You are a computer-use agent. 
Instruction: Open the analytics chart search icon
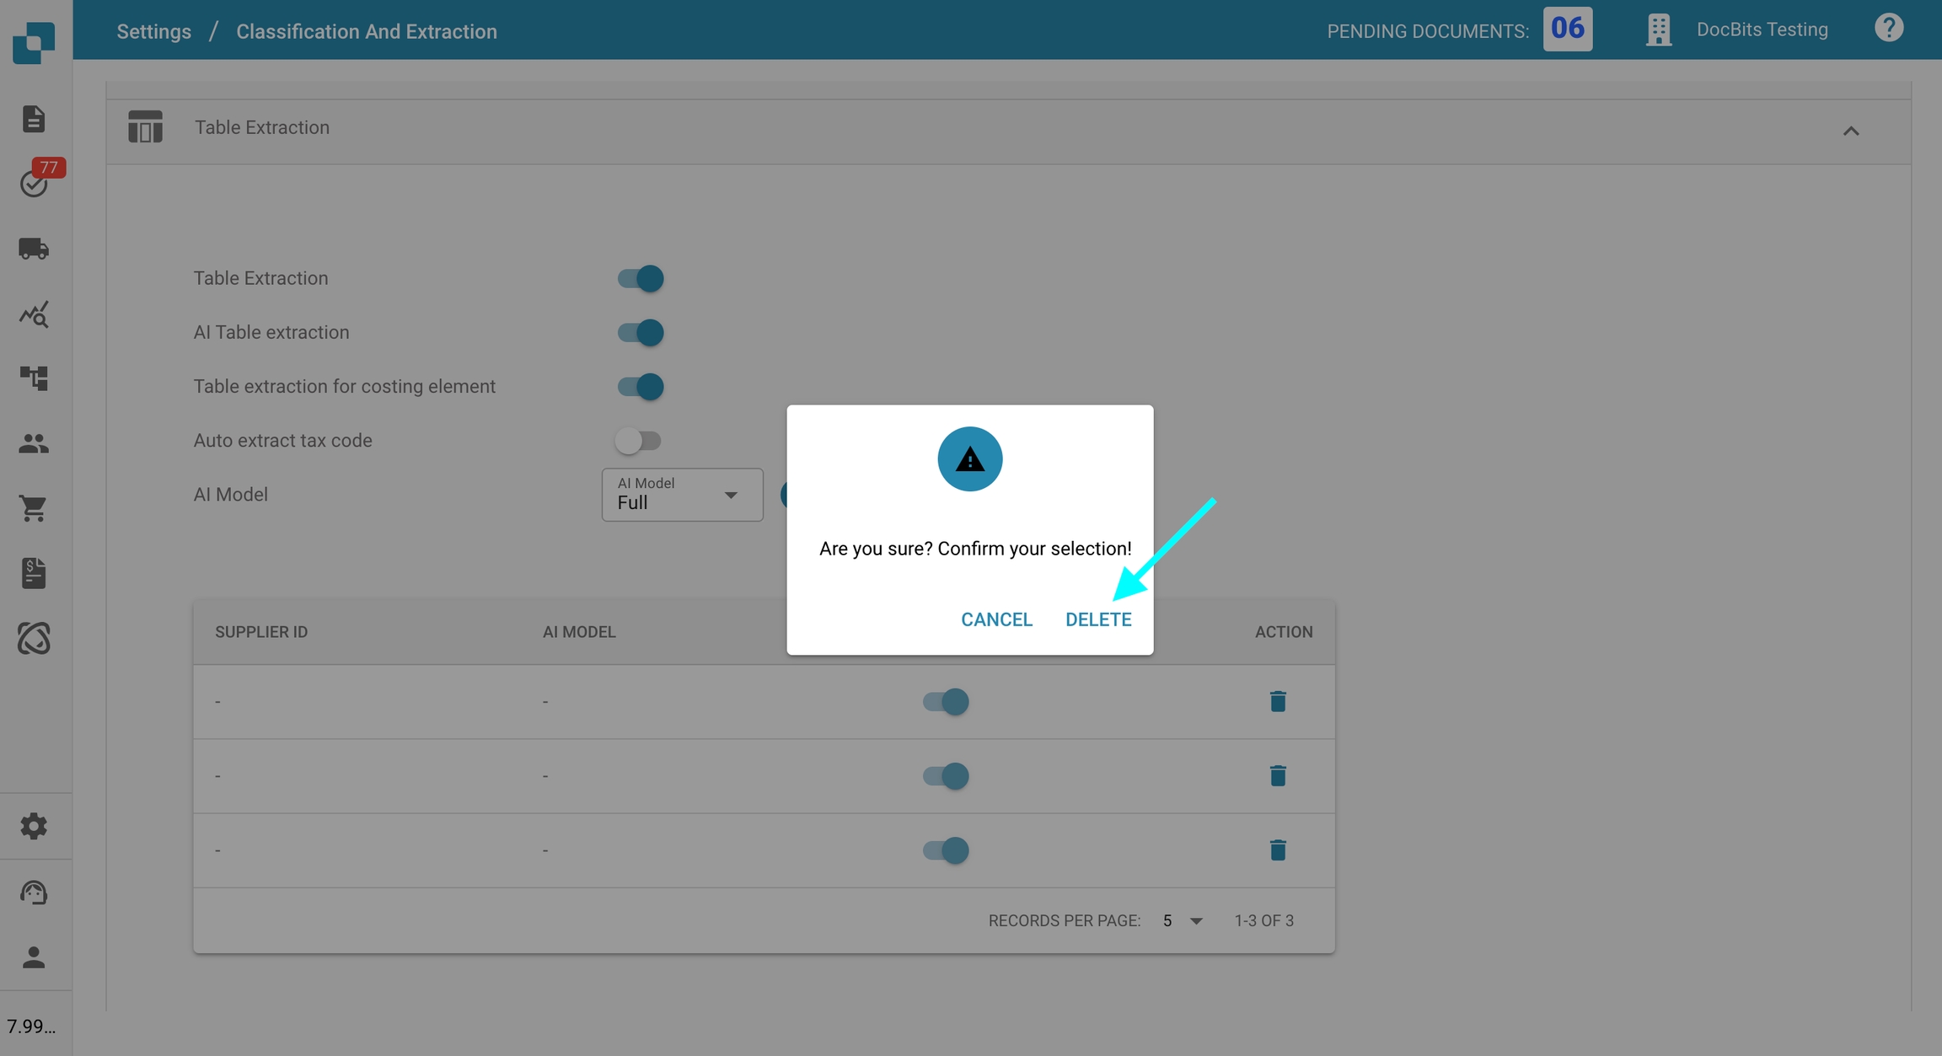pos(34,314)
